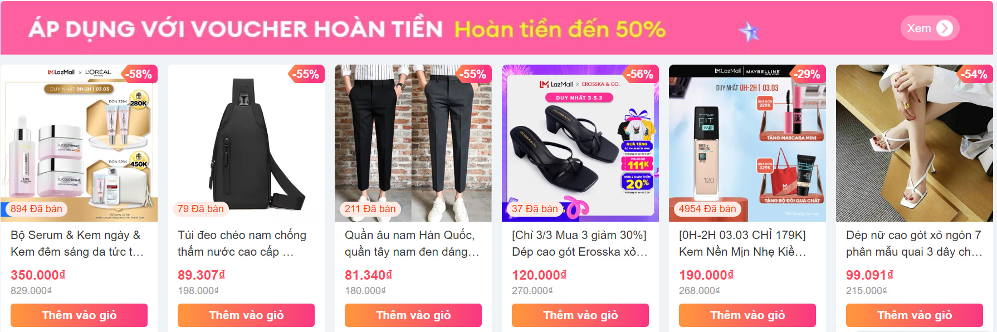Add L'Oreal serum set to cart
The width and height of the screenshot is (997, 332).
click(x=79, y=315)
